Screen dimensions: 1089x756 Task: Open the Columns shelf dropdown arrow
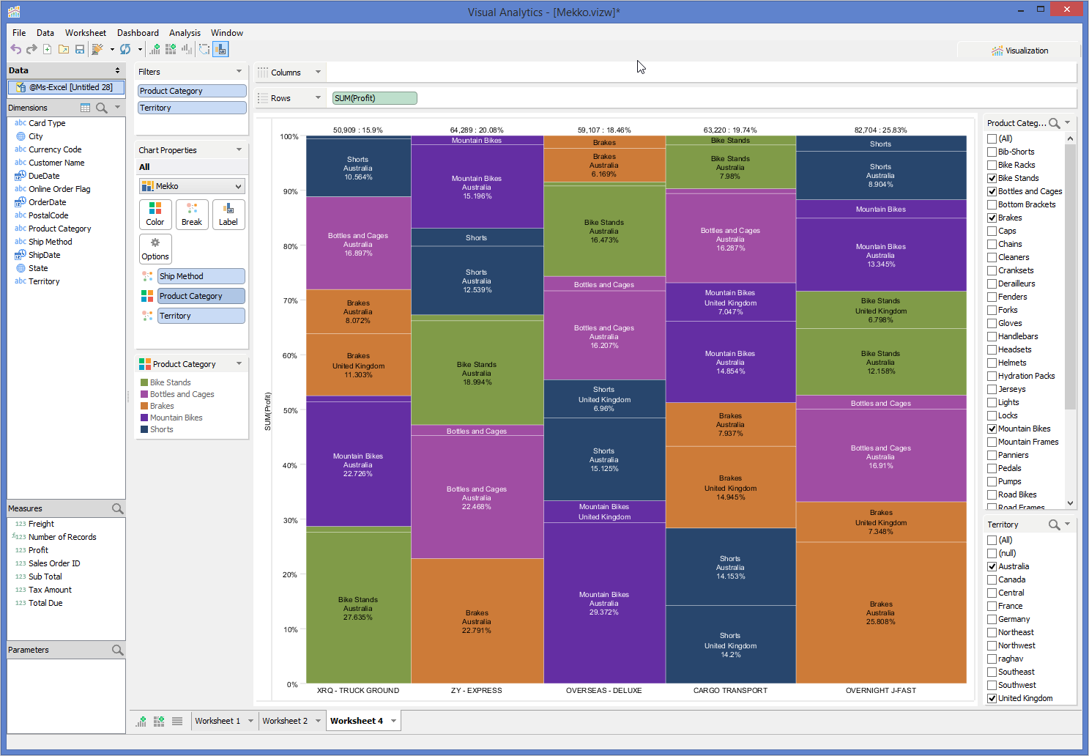coord(318,72)
